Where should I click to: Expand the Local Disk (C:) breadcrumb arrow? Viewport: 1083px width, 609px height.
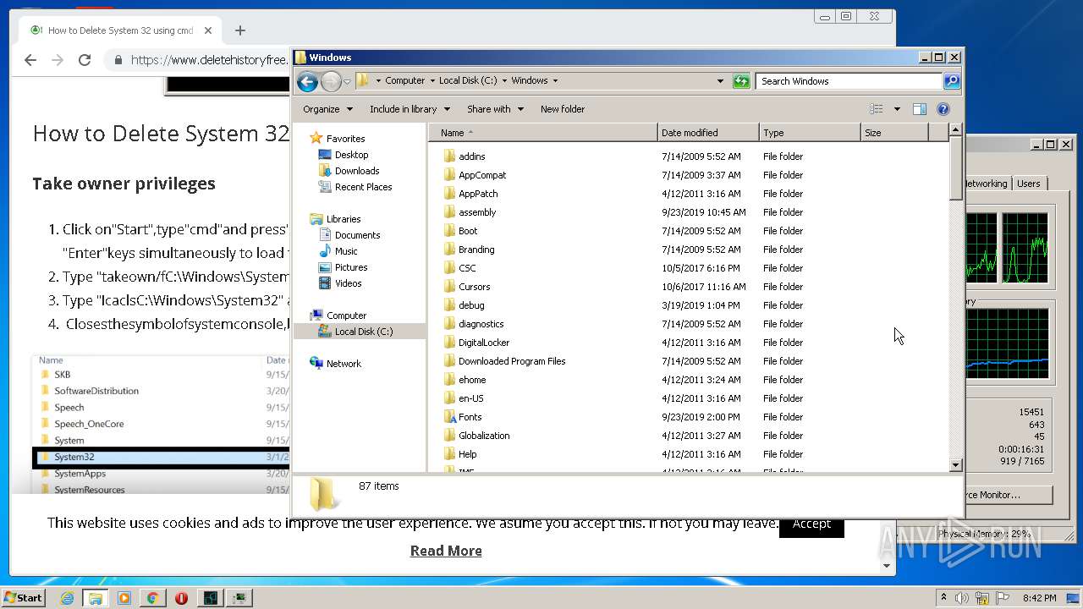pyautogui.click(x=504, y=81)
